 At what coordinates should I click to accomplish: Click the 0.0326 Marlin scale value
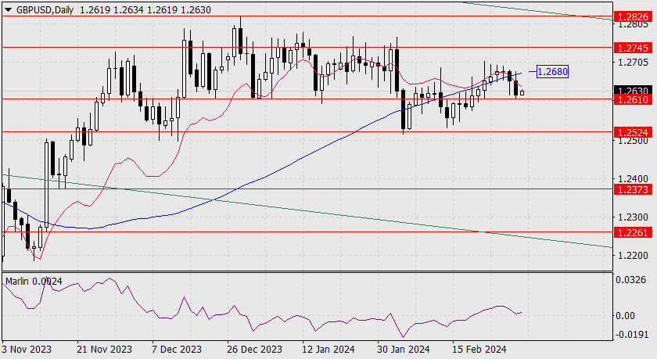pos(630,280)
